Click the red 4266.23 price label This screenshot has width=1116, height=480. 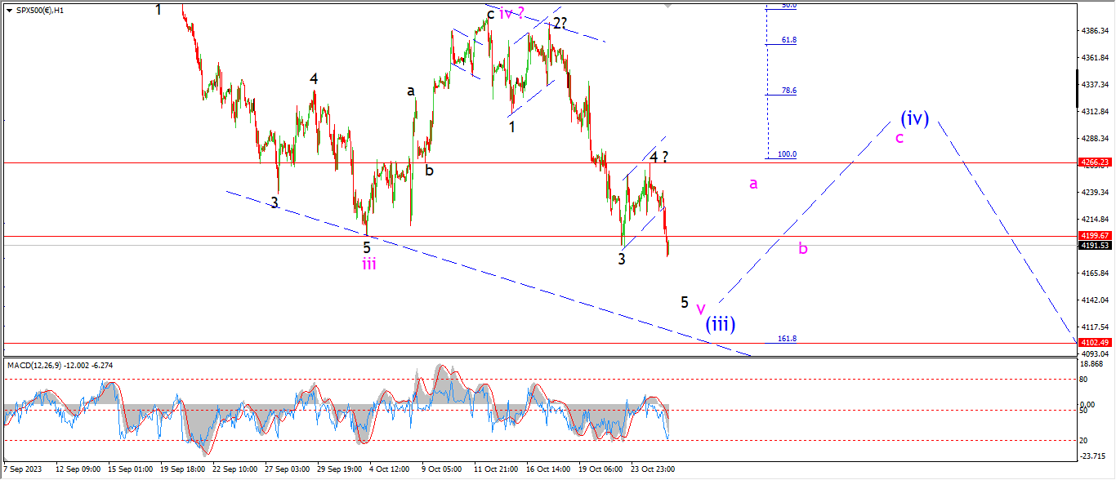pyautogui.click(x=1096, y=162)
